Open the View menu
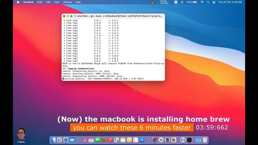Image resolution: width=258 pixels, height=145 pixels. click(57, 2)
